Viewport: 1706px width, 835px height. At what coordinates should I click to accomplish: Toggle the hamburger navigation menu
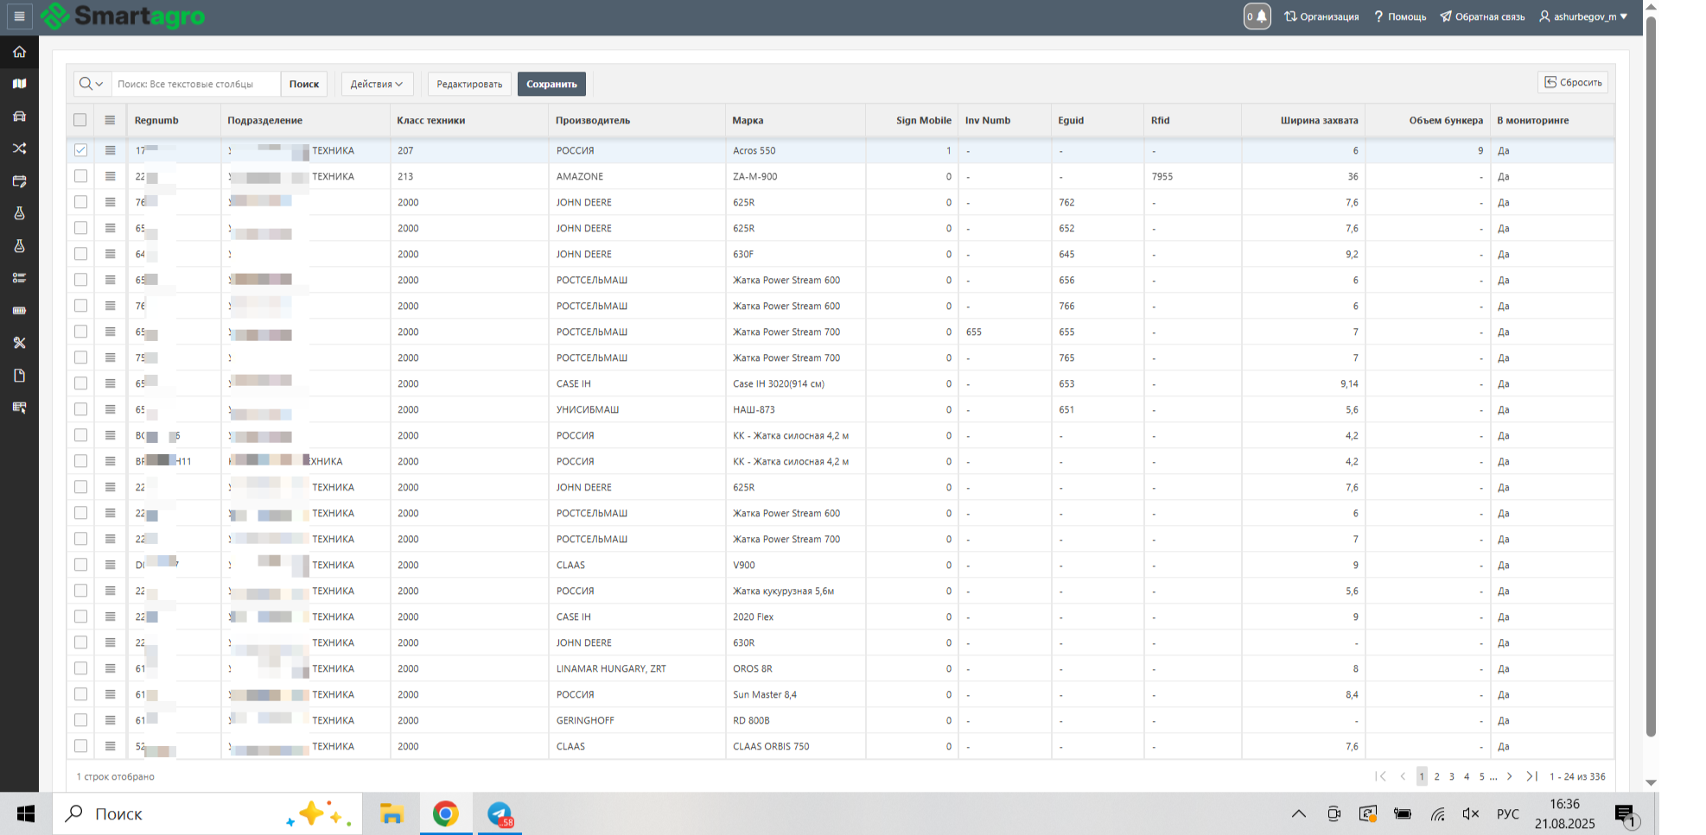point(19,16)
